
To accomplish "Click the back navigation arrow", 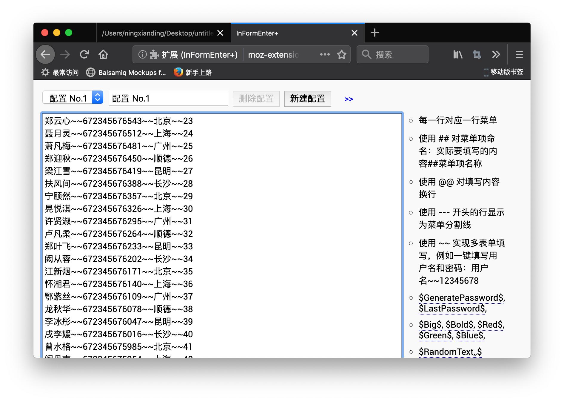I will [45, 54].
